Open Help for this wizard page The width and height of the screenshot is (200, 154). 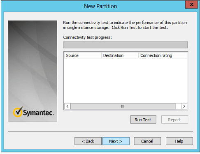click(179, 141)
